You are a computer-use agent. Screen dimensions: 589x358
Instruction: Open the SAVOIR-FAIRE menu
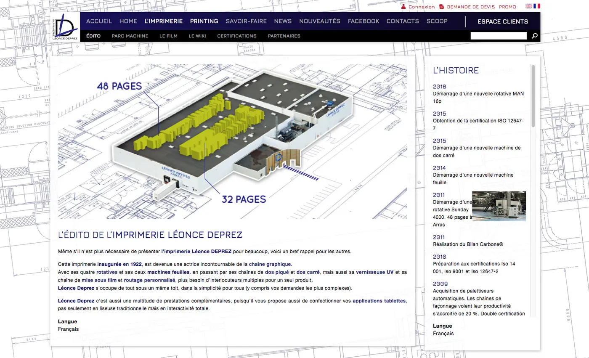click(x=246, y=21)
